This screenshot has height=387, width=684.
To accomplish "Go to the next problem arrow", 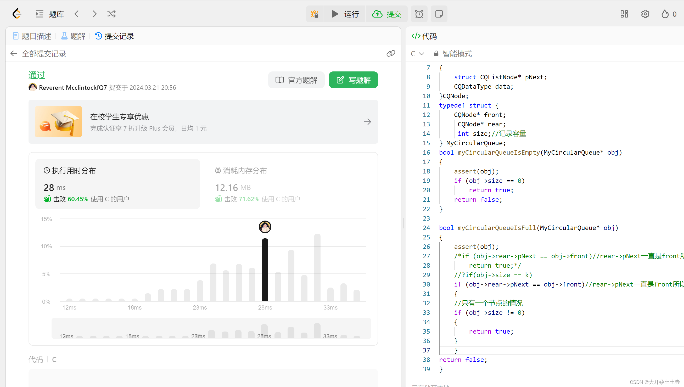I will [x=94, y=14].
